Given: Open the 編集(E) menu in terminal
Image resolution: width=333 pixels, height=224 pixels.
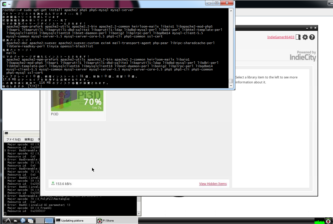Looking at the screenshot, I should 29,140.
